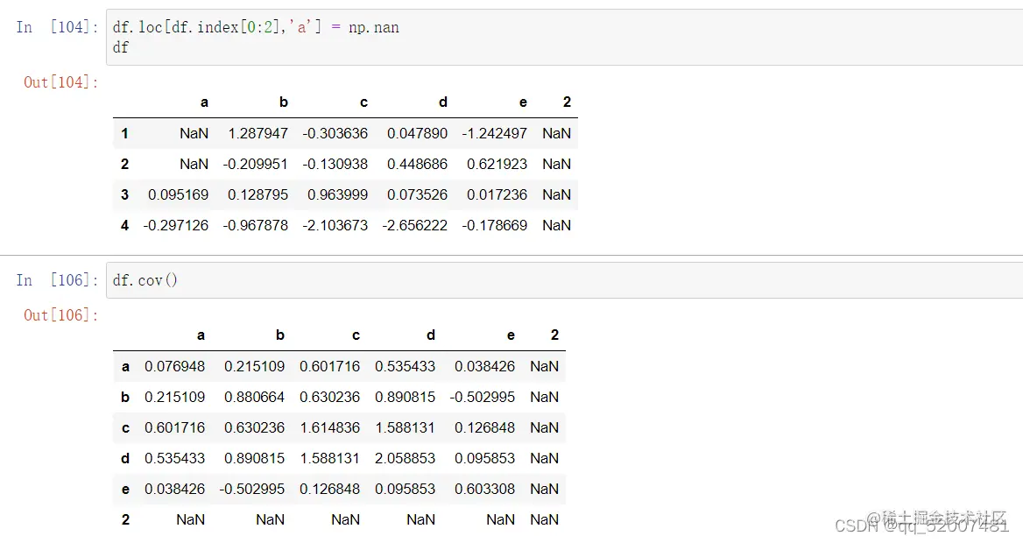This screenshot has height=543, width=1023.
Task: Select value 0.621923 in first table
Action: point(497,165)
